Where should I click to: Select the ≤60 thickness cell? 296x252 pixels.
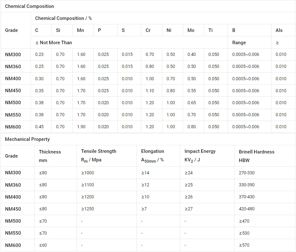click(x=43, y=245)
